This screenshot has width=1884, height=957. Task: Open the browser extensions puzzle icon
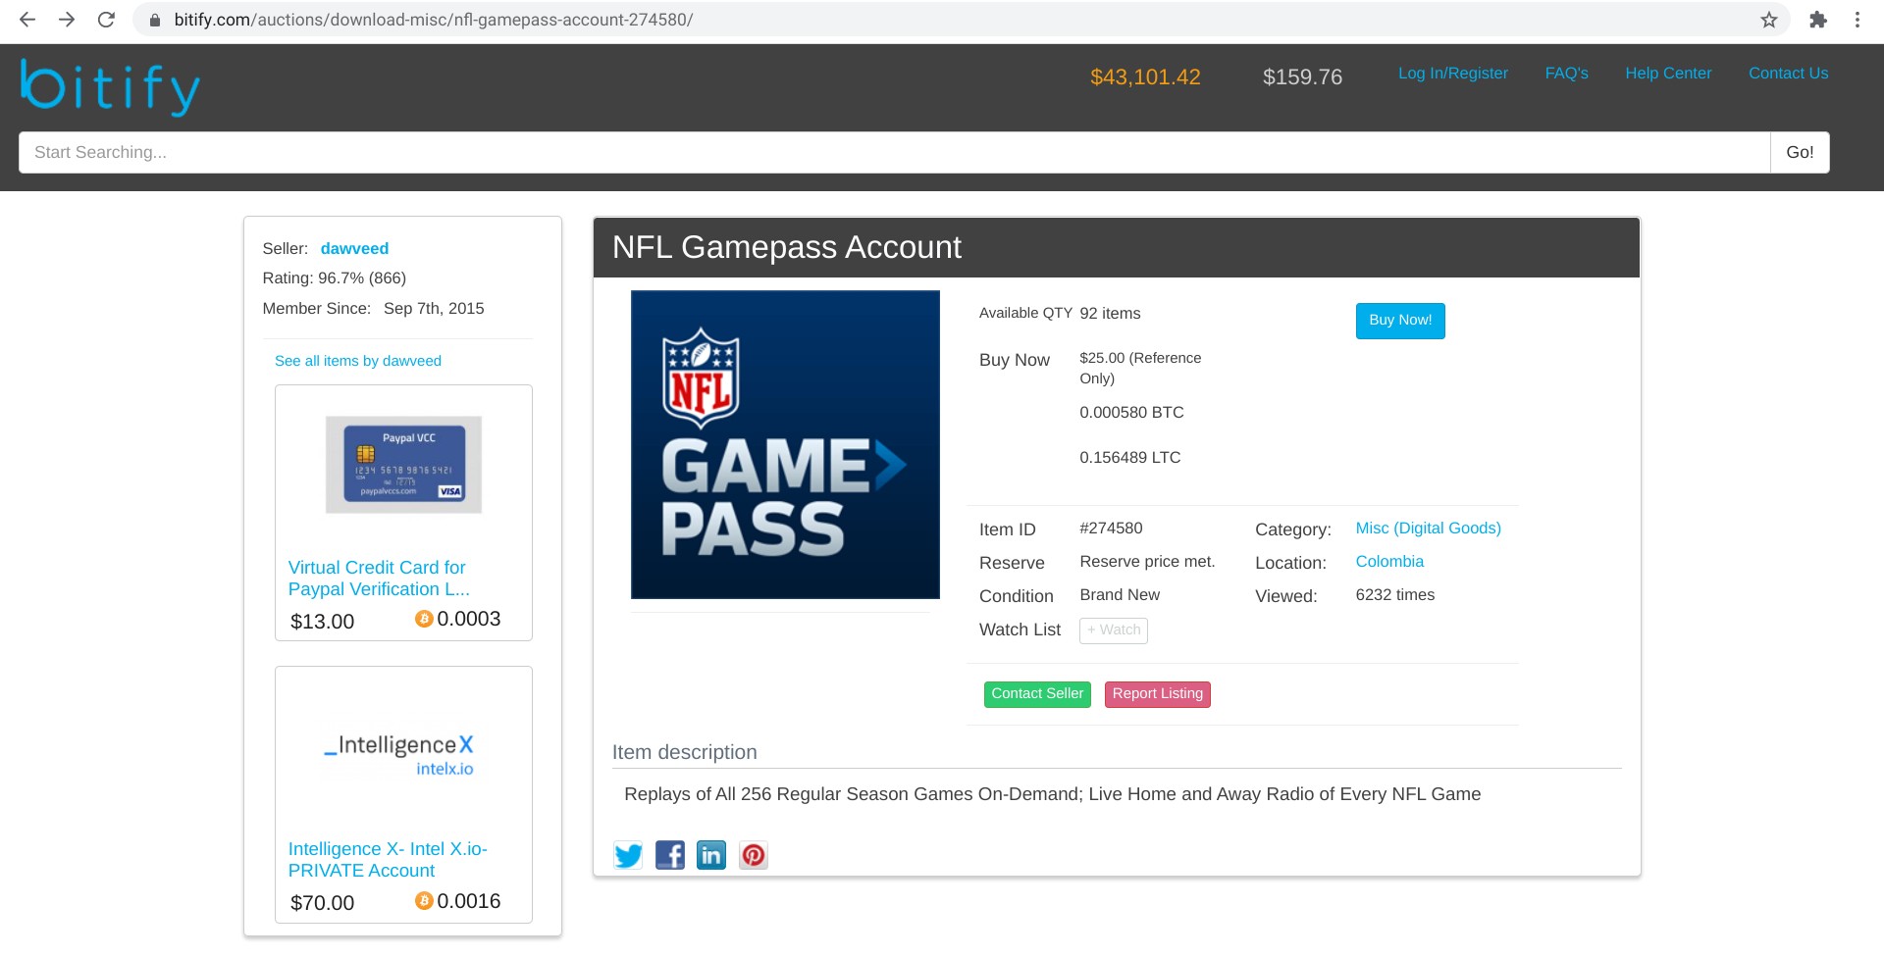[x=1818, y=20]
